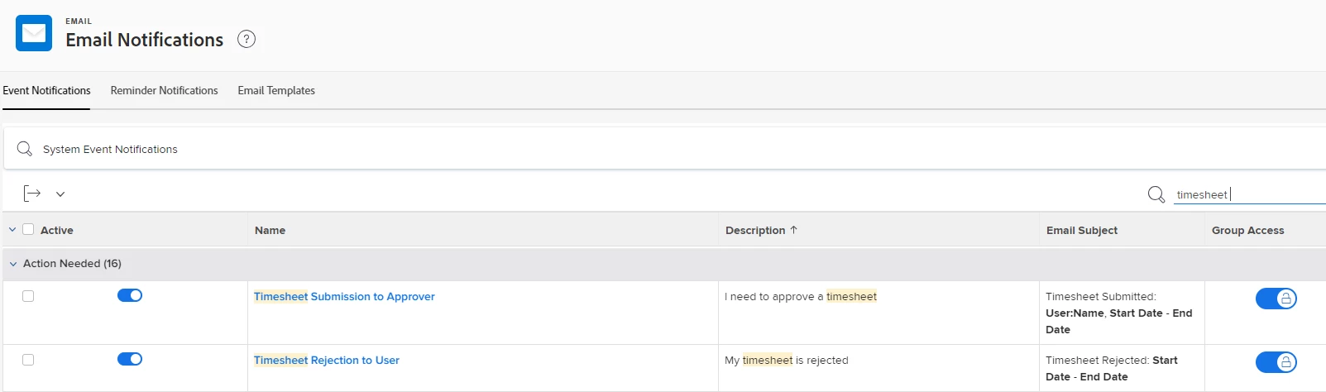
Task: Open the help question mark icon
Action: pos(247,39)
